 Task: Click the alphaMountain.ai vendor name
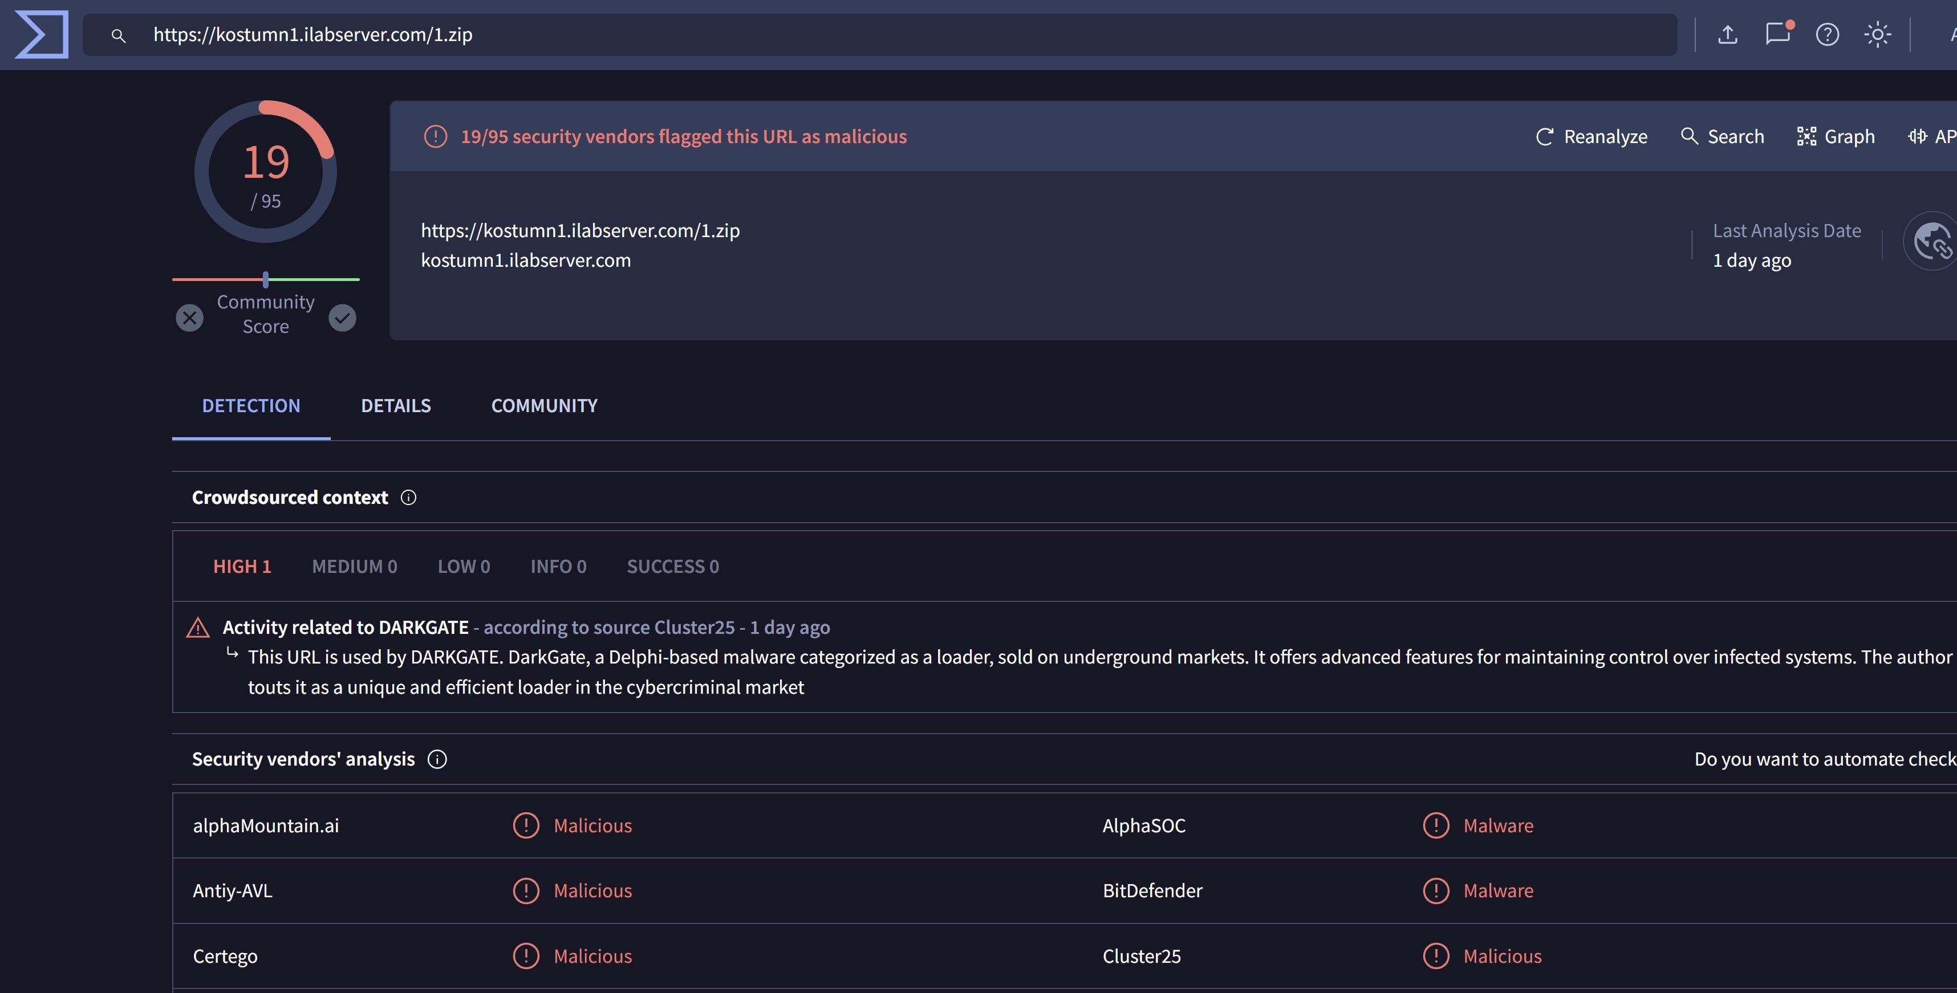pyautogui.click(x=266, y=825)
